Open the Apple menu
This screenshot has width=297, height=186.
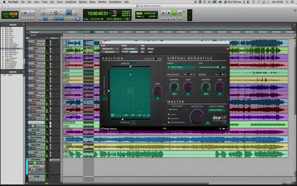pyautogui.click(x=4, y=2)
